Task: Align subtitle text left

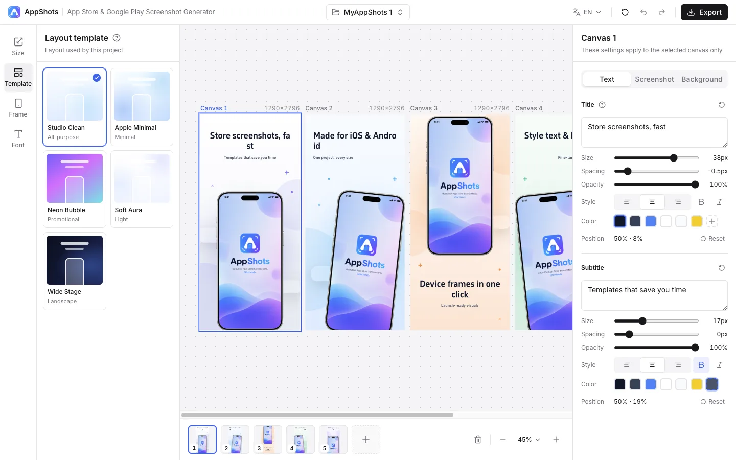Action: pos(627,365)
